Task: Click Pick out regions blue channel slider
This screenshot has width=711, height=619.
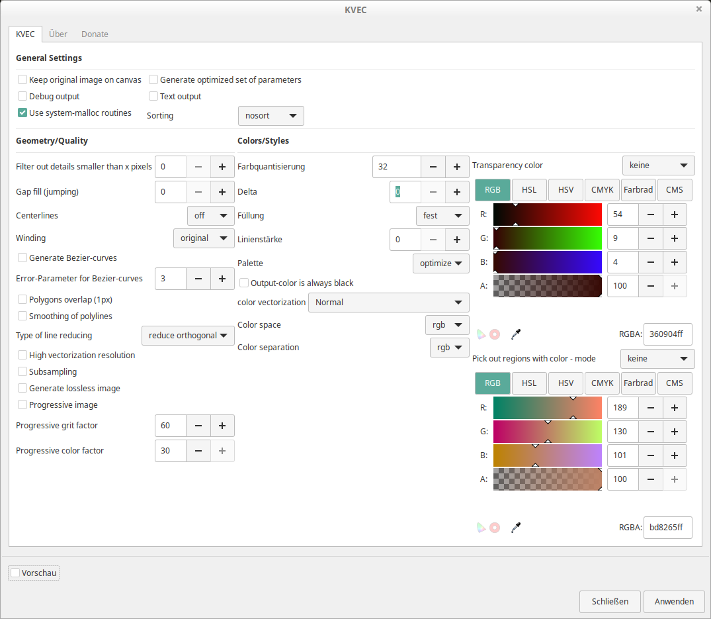Action: (x=548, y=455)
